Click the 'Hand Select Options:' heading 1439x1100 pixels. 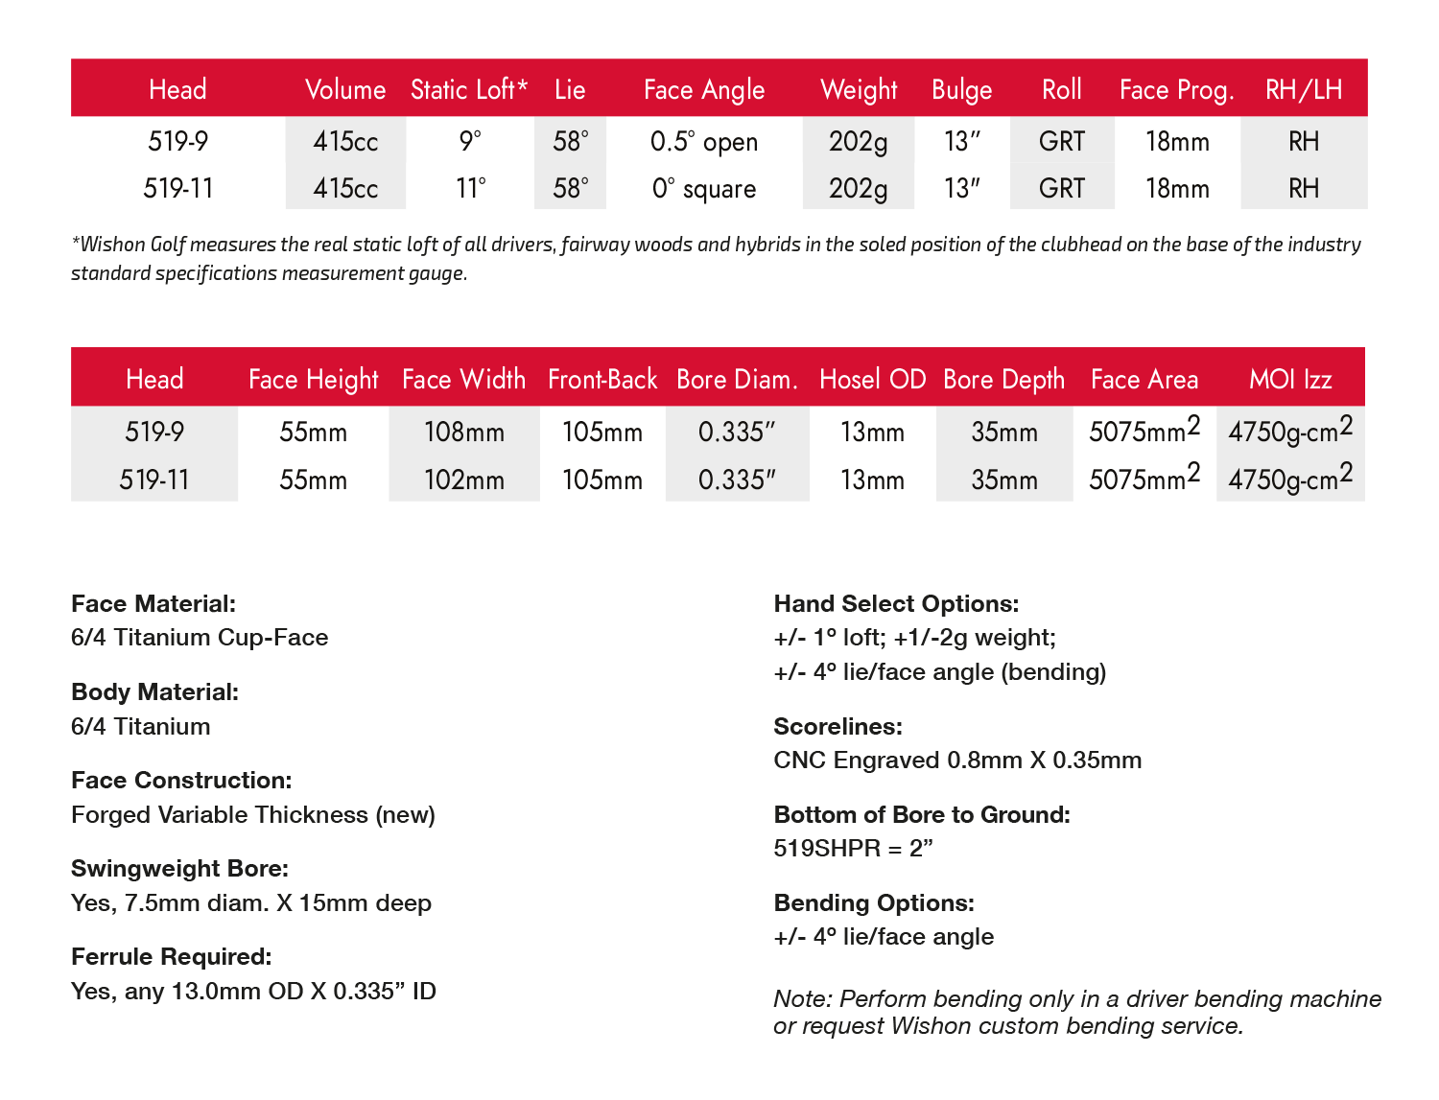[x=896, y=603]
